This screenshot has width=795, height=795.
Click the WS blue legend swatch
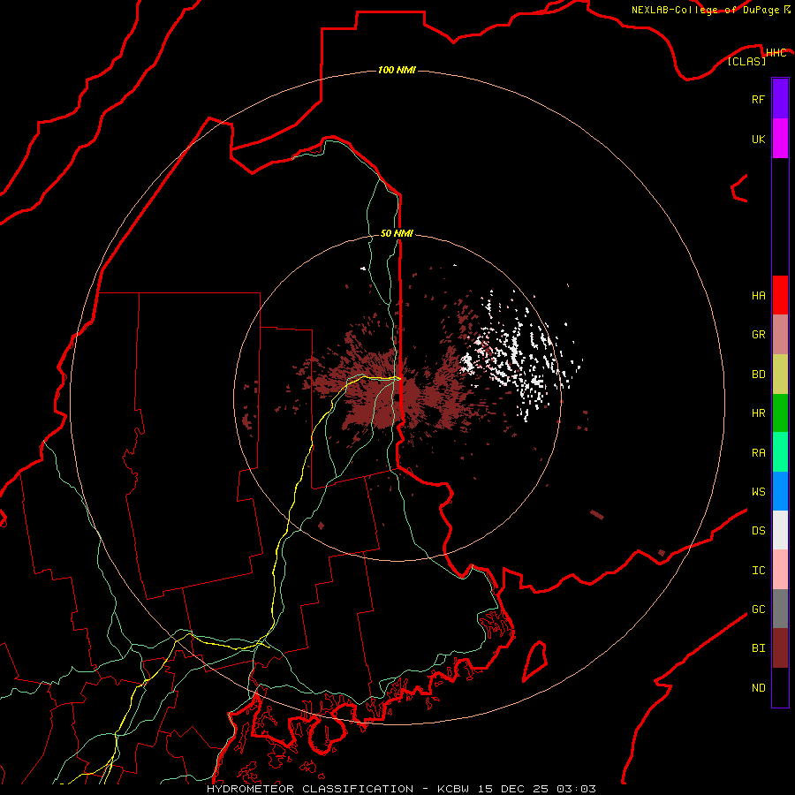click(x=780, y=491)
